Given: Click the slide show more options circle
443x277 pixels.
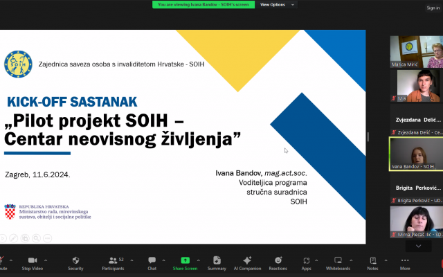Looking at the screenshot, I should point(48,238).
